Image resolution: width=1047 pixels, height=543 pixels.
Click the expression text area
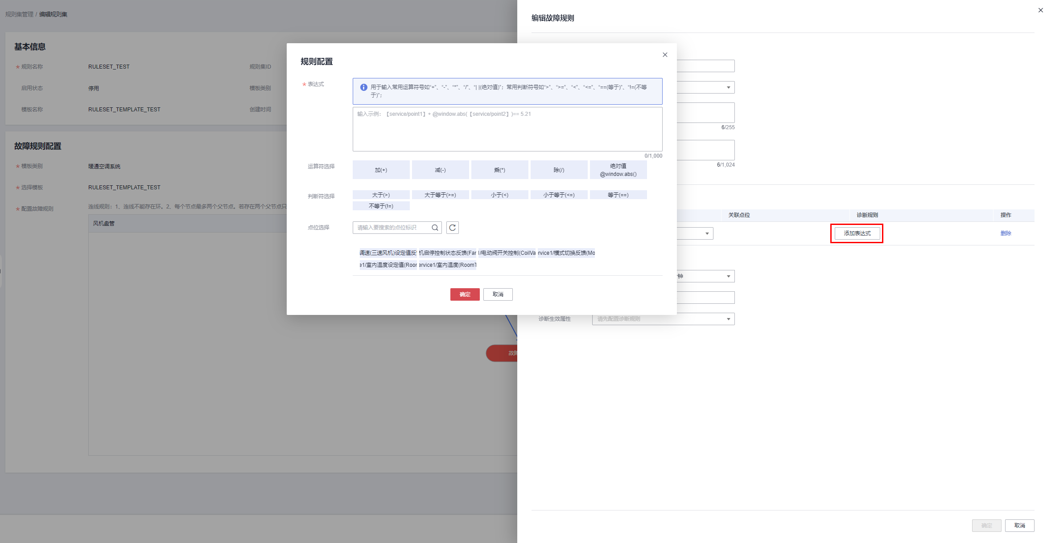click(507, 129)
